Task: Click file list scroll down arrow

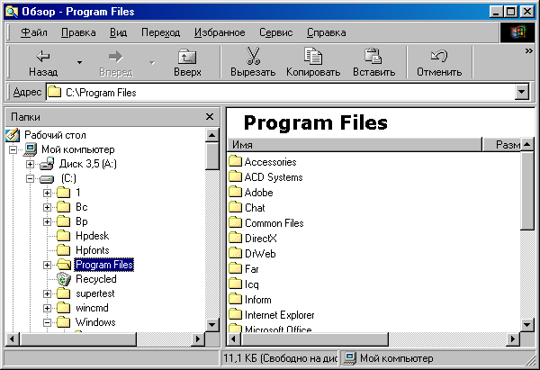Action: coord(526,324)
